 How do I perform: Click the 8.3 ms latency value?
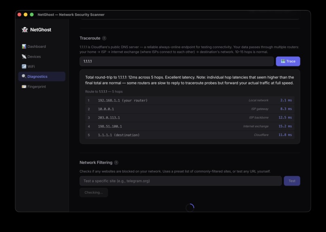[286, 109]
